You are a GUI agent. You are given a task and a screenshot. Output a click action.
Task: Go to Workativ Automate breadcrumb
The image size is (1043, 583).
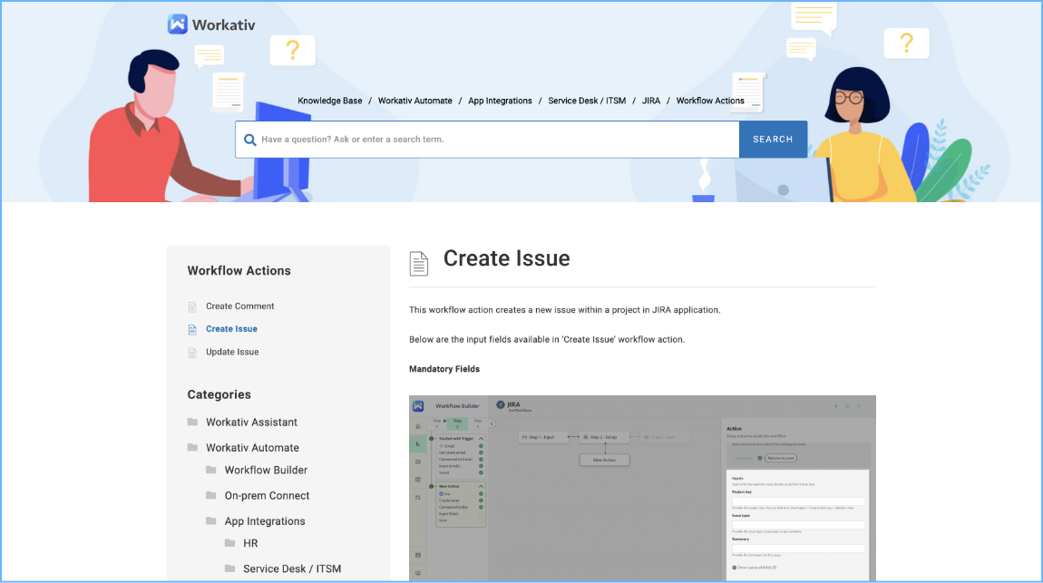(415, 101)
